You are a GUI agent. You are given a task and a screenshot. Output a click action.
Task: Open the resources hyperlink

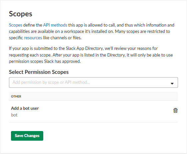(x=33, y=38)
